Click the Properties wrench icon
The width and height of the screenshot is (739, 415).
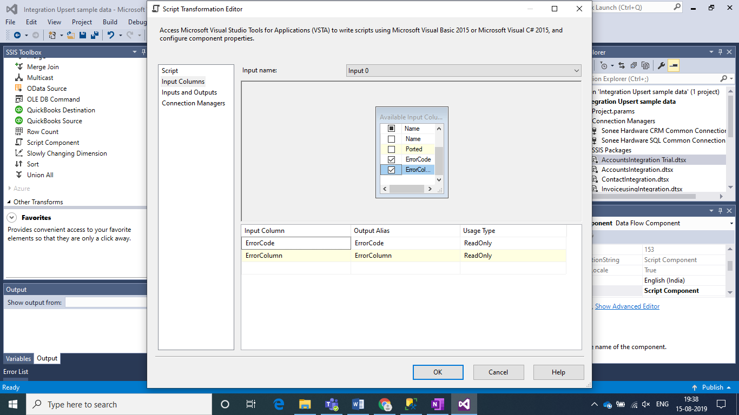pos(661,65)
